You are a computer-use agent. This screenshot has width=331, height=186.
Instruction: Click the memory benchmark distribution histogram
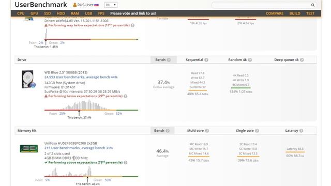tap(91, 172)
